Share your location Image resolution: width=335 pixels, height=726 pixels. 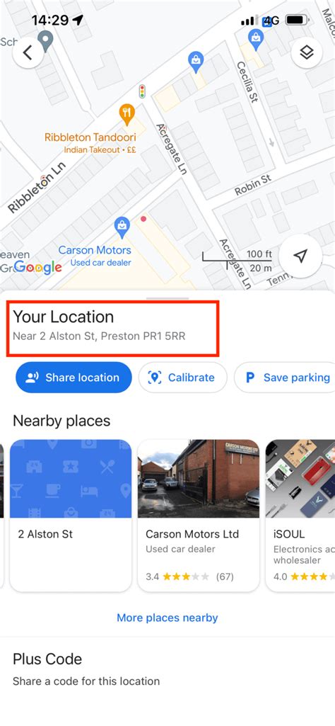(74, 378)
